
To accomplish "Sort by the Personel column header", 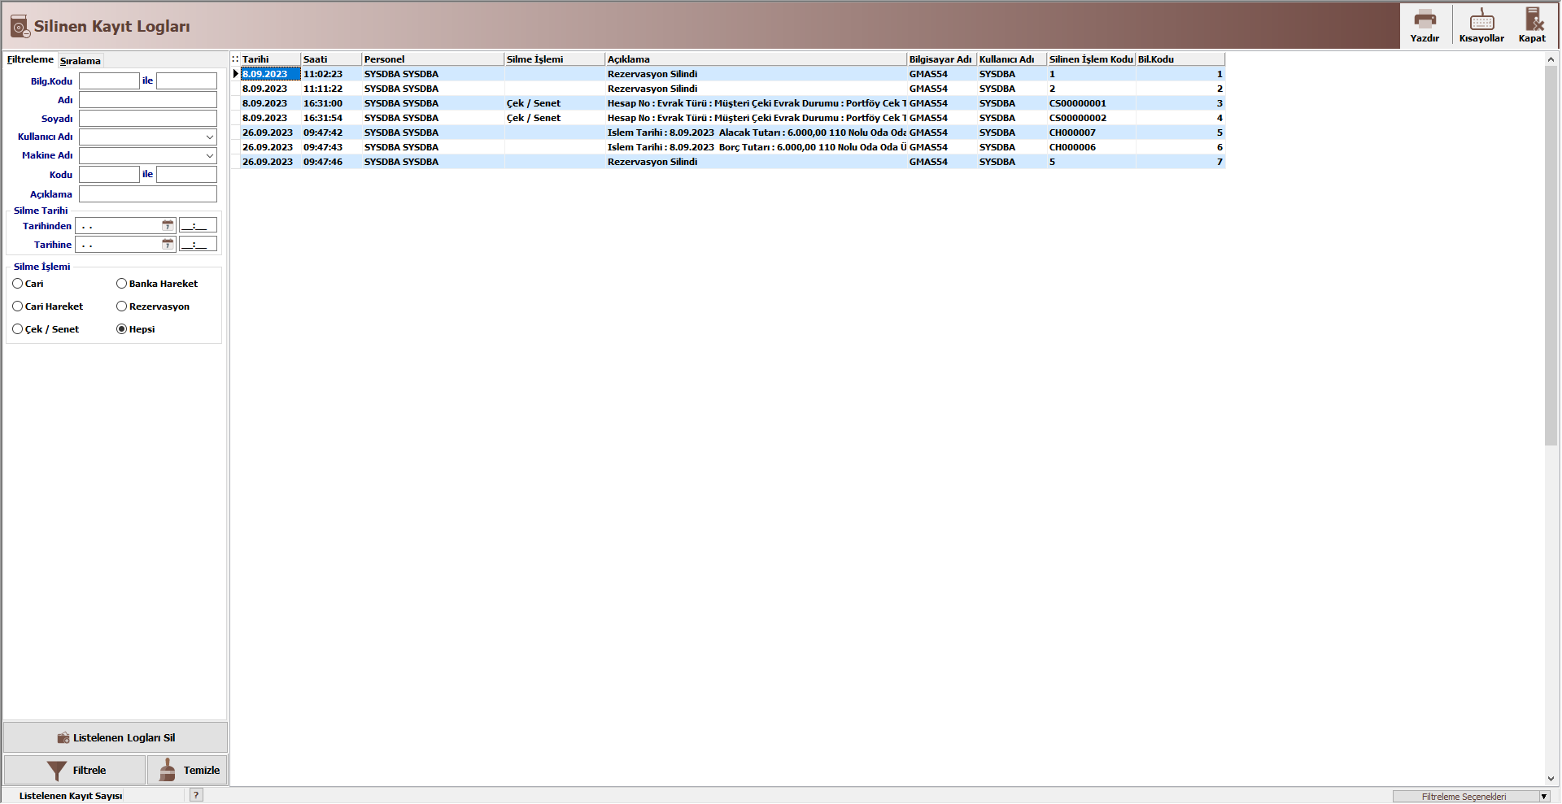I will pos(433,59).
